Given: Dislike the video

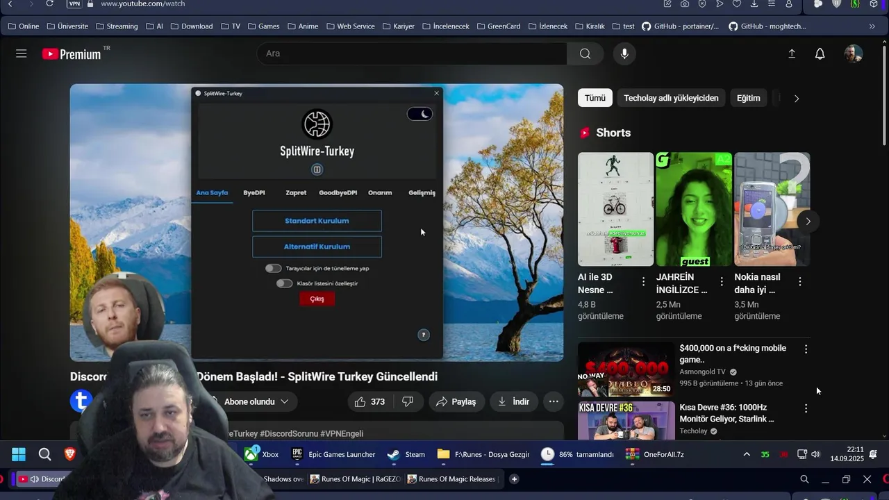Looking at the screenshot, I should tap(408, 401).
